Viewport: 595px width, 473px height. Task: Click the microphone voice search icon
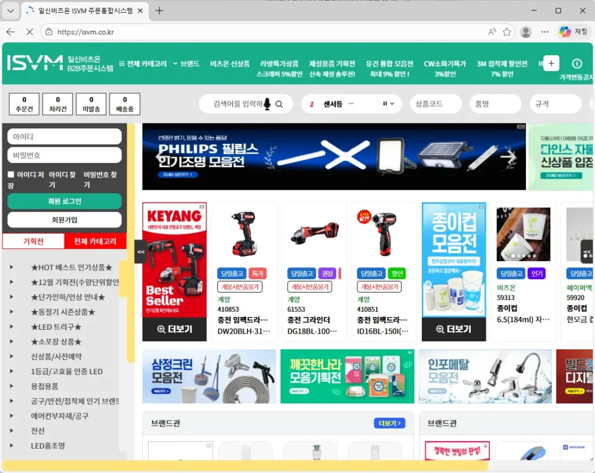click(x=267, y=104)
